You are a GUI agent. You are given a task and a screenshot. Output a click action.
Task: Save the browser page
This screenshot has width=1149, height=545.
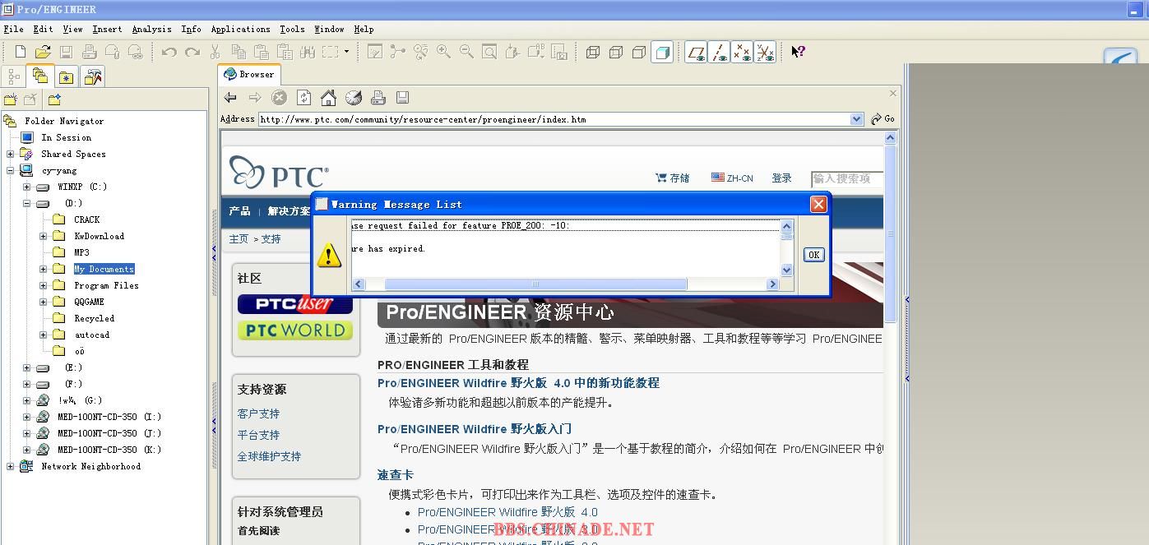point(403,98)
